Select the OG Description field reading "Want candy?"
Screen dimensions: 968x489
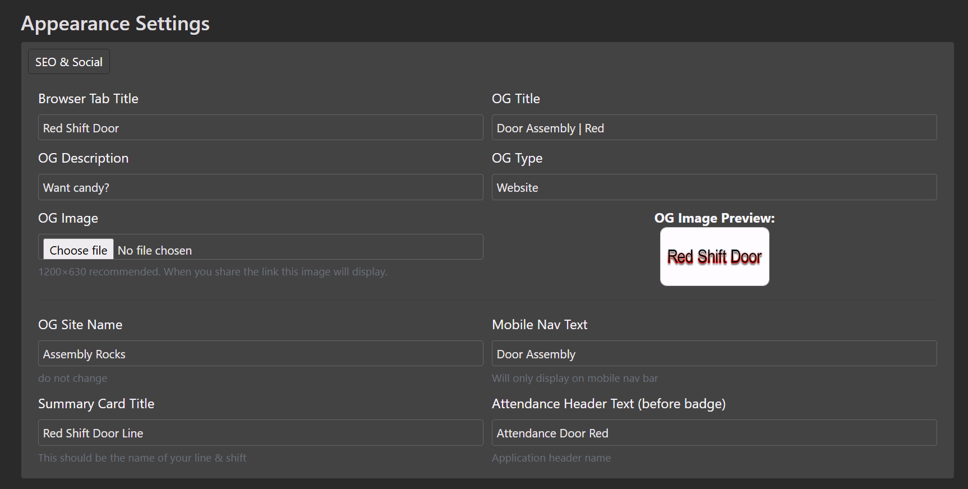pos(260,187)
